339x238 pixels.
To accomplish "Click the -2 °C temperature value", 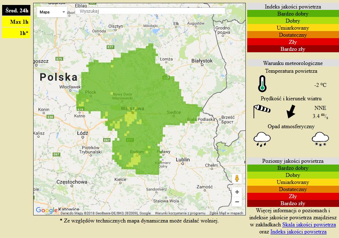I will click(x=320, y=85).
